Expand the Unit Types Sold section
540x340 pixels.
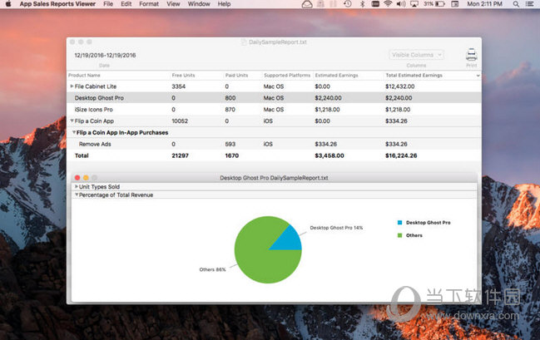click(77, 186)
